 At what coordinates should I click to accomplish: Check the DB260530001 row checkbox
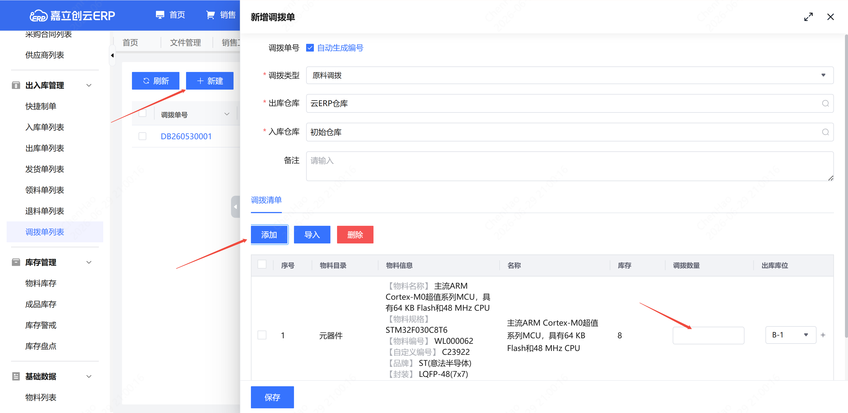[142, 136]
